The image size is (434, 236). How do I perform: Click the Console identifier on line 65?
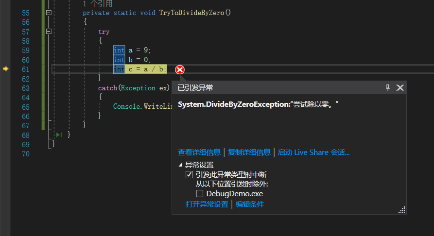tap(127, 106)
